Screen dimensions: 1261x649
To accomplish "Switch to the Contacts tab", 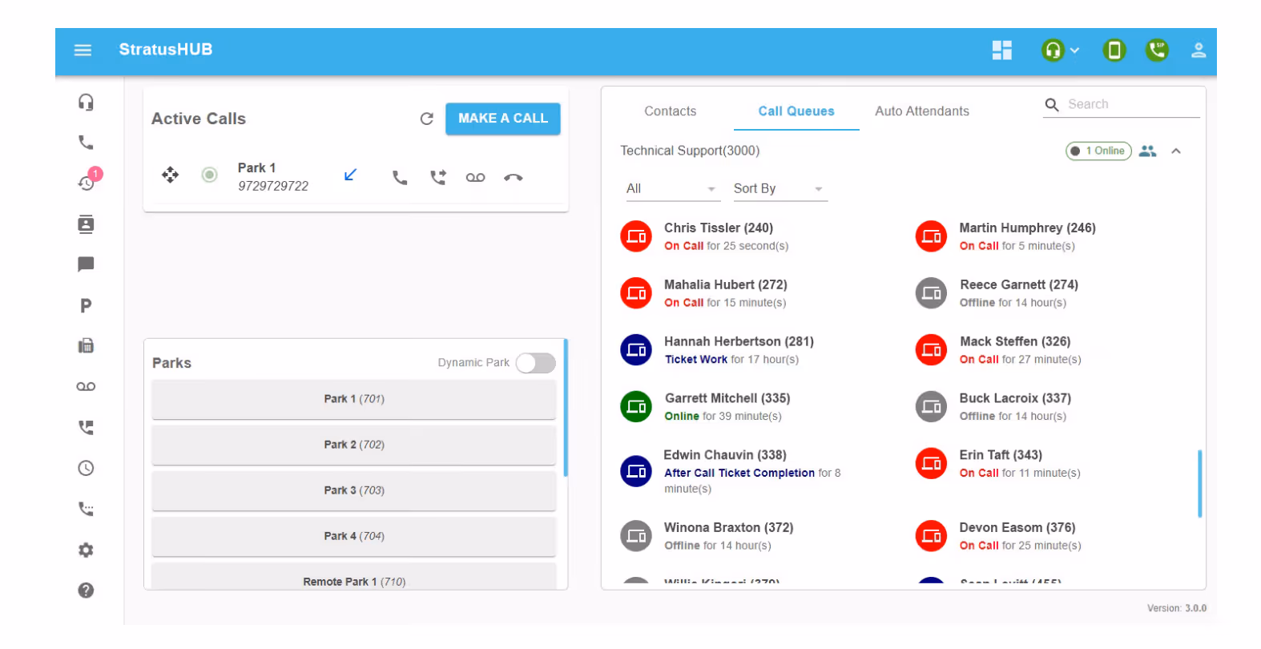I will [x=670, y=111].
